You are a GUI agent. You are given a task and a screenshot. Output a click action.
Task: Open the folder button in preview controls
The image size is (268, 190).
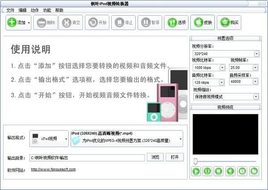[x=254, y=170]
